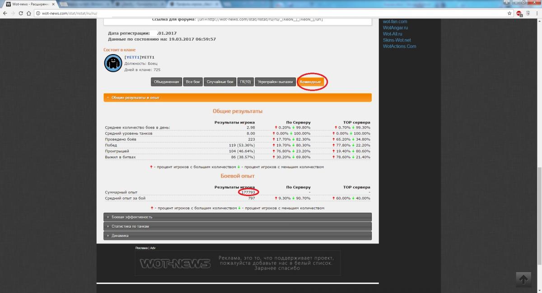Image resolution: width=542 pixels, height=293 pixels.
Task: Click the WOT-NEWS advertisement banner
Action: (x=238, y=263)
